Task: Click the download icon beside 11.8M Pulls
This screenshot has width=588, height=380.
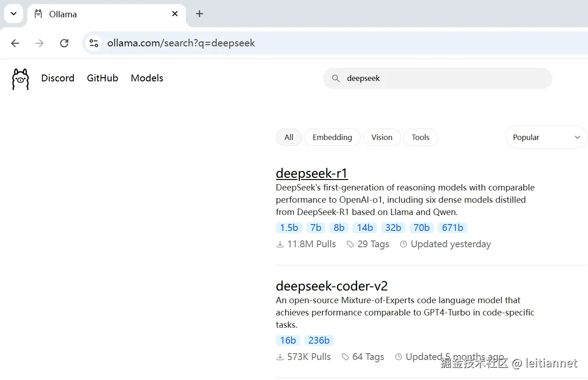Action: click(x=280, y=245)
